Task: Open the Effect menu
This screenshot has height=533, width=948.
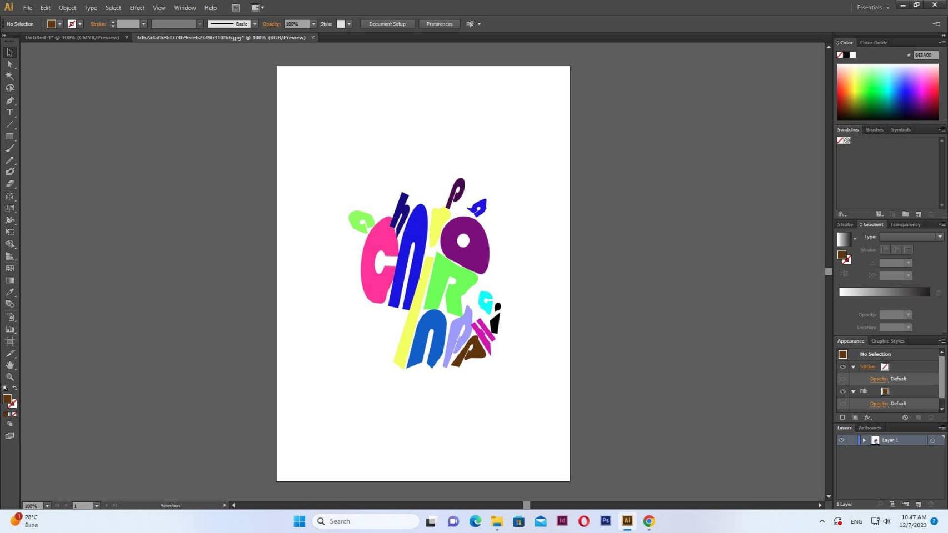Action: point(137,8)
